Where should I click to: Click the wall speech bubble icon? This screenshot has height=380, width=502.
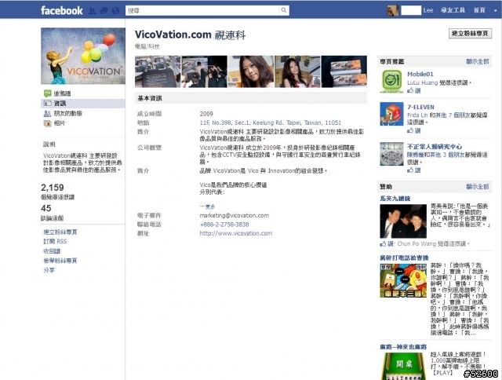coord(47,93)
